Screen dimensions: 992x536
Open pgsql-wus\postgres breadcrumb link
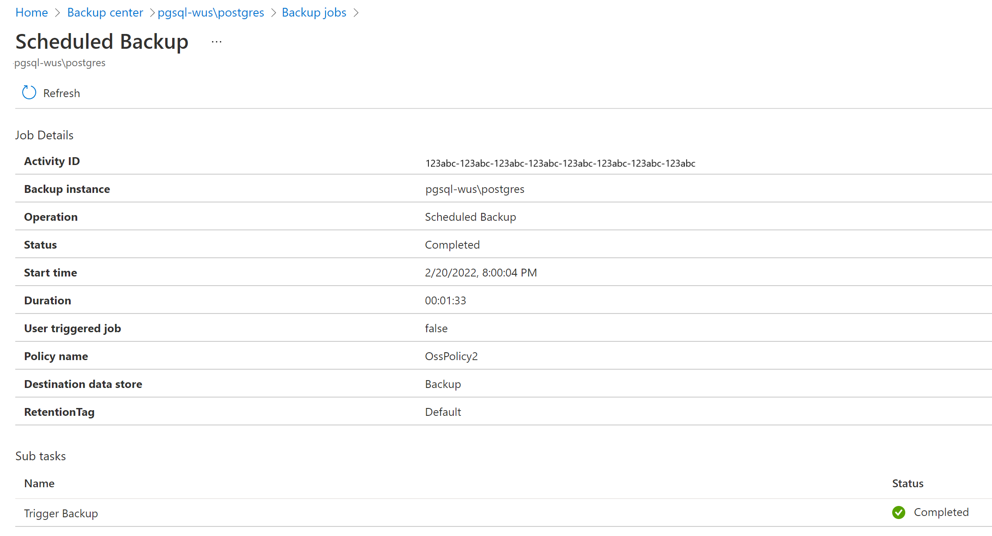[211, 12]
